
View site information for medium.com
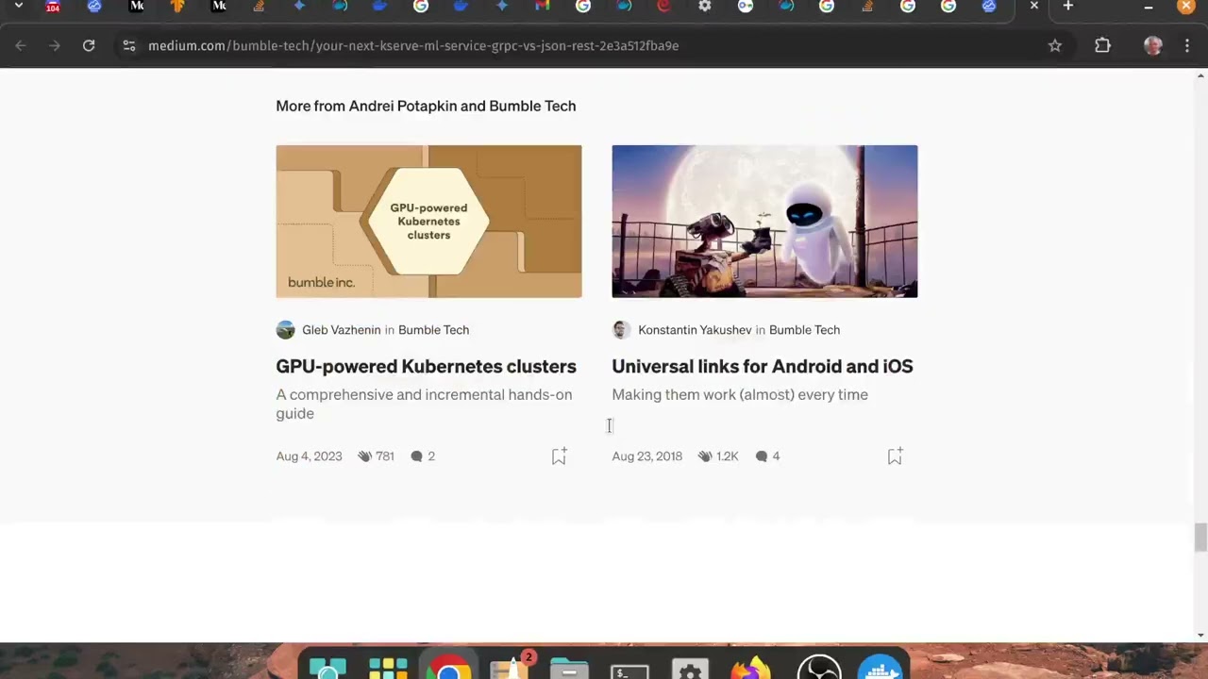tap(129, 45)
